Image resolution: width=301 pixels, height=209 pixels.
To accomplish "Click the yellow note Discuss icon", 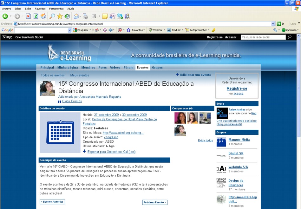I will point(105,16).
